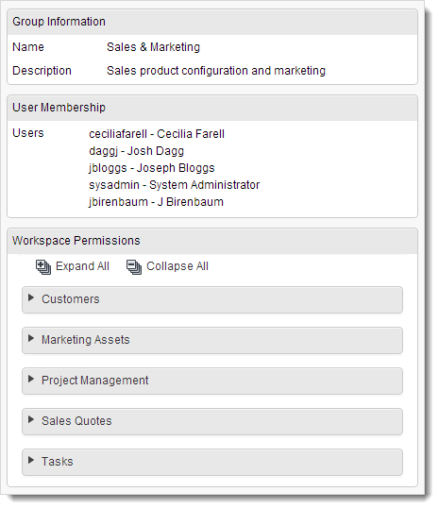The height and width of the screenshot is (509, 439).
Task: Expand the Sales Quotes triangle
Action: pyautogui.click(x=31, y=419)
